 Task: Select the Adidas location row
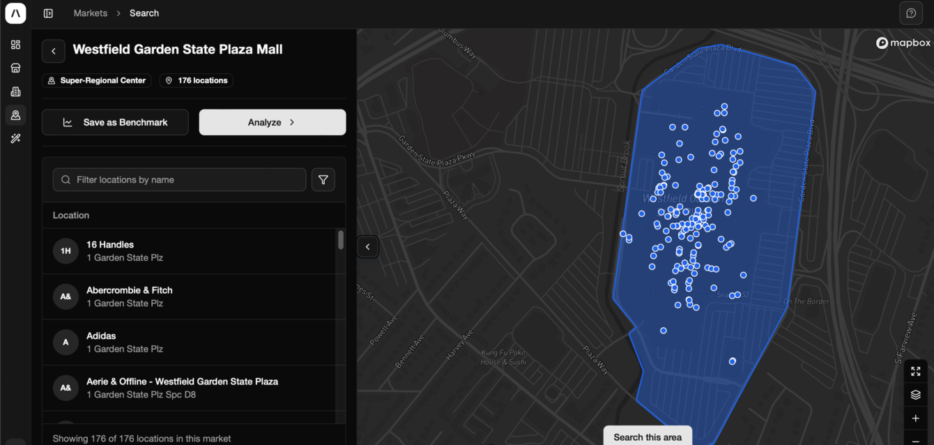[x=189, y=342]
